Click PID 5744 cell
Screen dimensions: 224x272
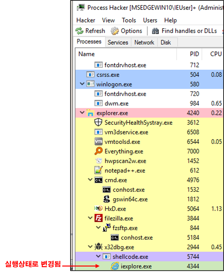click(x=193, y=257)
